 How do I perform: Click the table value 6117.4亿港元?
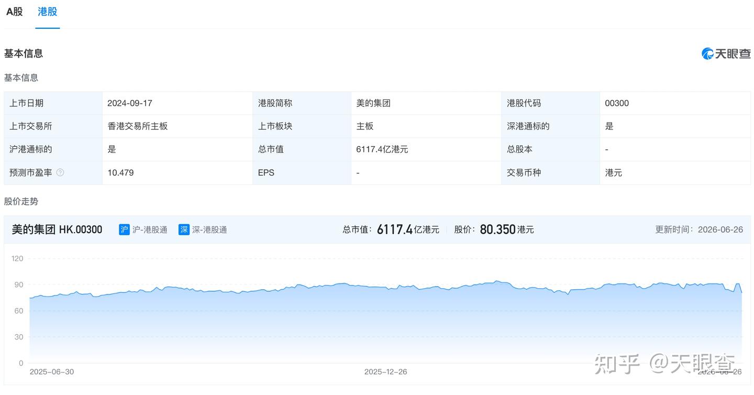382,149
